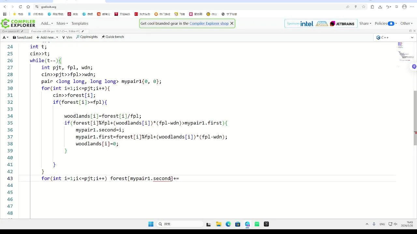Go to the browser home page
This screenshot has width=417, height=234.
pyautogui.click(x=28, y=7)
